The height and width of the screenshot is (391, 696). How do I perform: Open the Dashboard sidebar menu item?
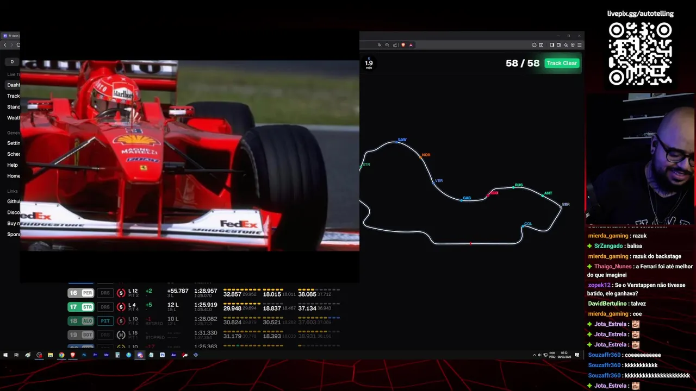click(x=14, y=85)
